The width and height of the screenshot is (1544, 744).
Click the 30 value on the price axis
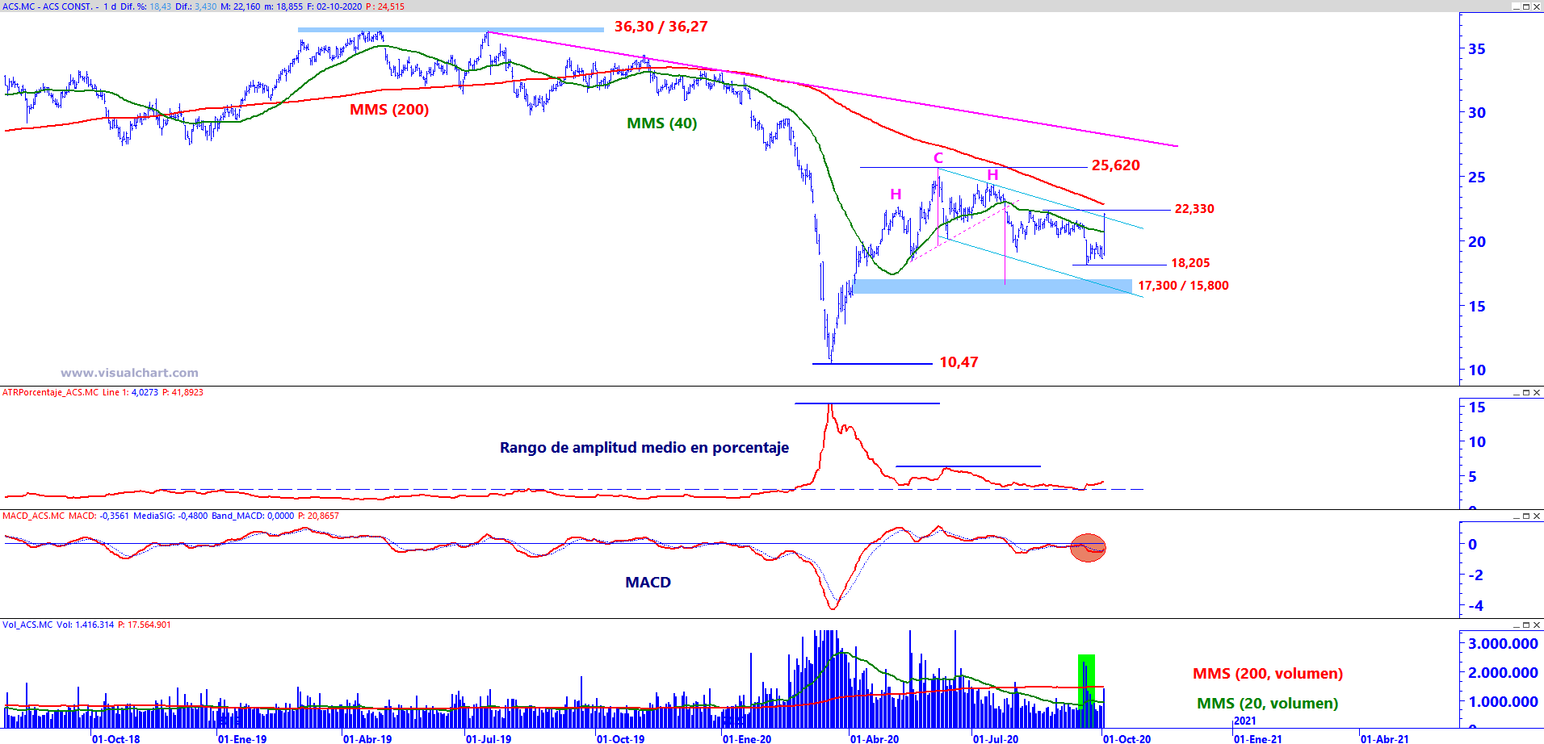click(x=1477, y=113)
